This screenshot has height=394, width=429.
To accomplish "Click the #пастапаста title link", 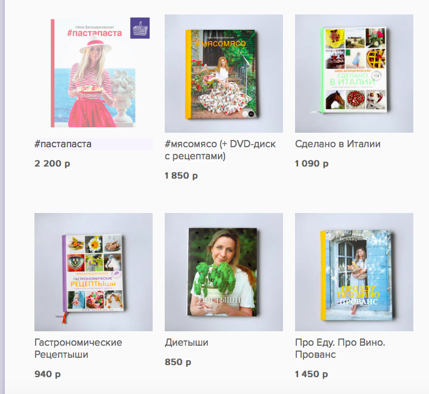I will tap(63, 144).
